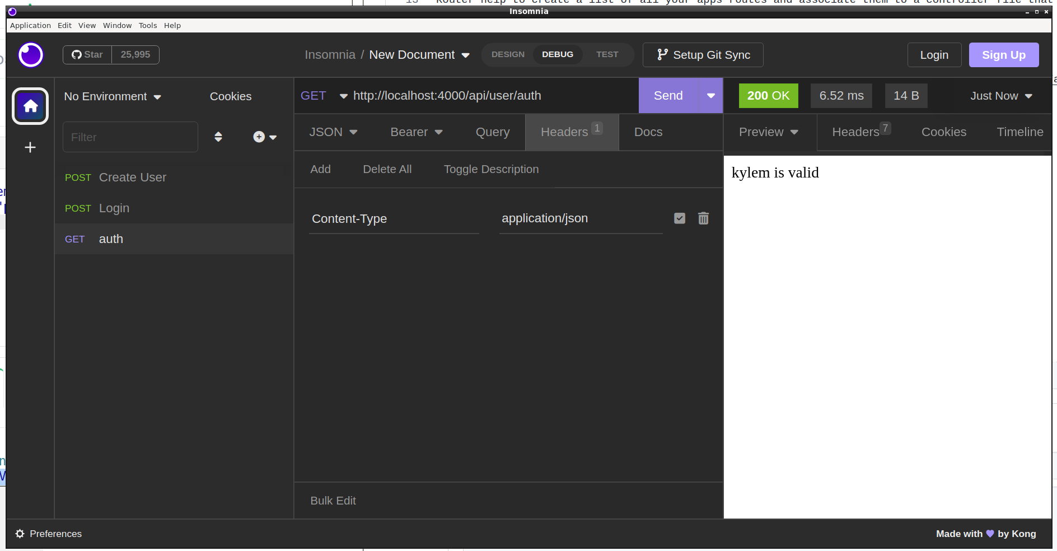Click Delete All to remove headers
This screenshot has height=551, width=1057.
(387, 169)
